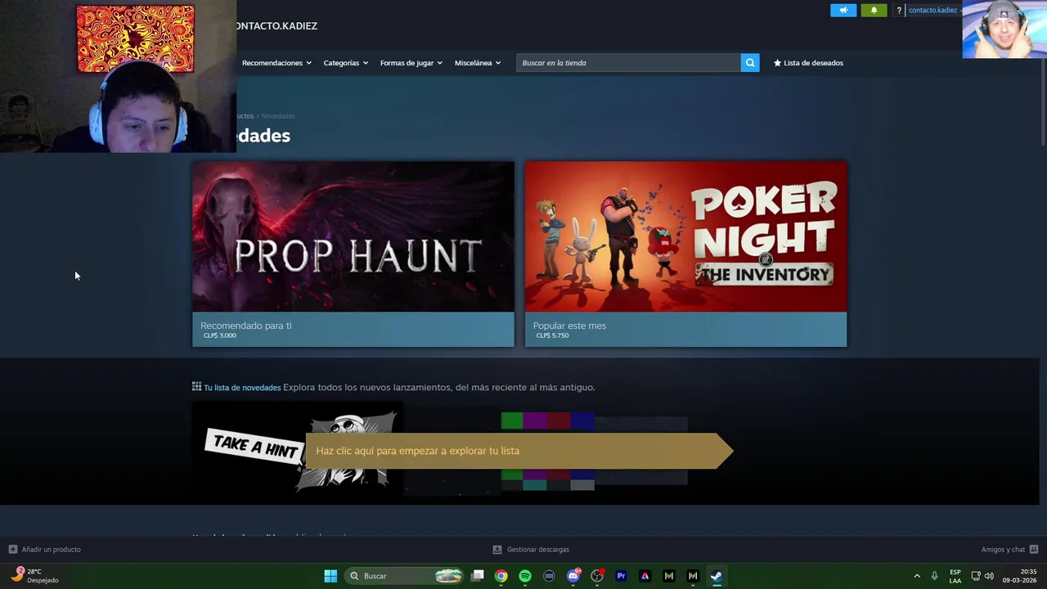Open Spotify from the taskbar
Viewport: 1047px width, 589px height.
coord(525,576)
